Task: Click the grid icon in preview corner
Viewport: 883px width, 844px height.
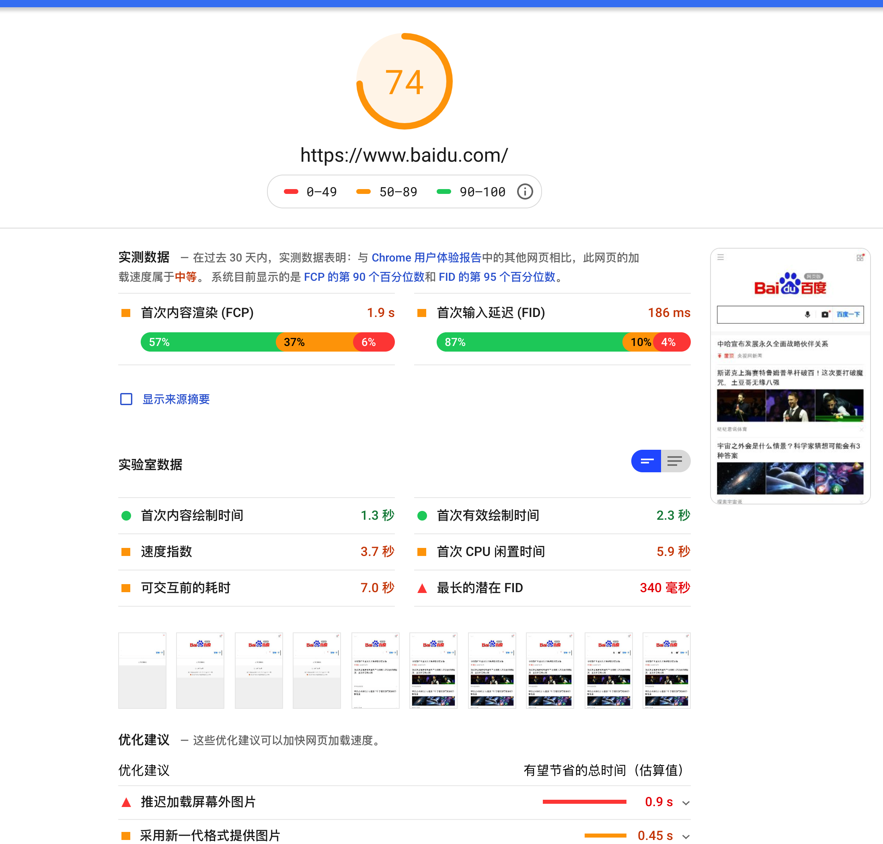Action: tap(860, 257)
